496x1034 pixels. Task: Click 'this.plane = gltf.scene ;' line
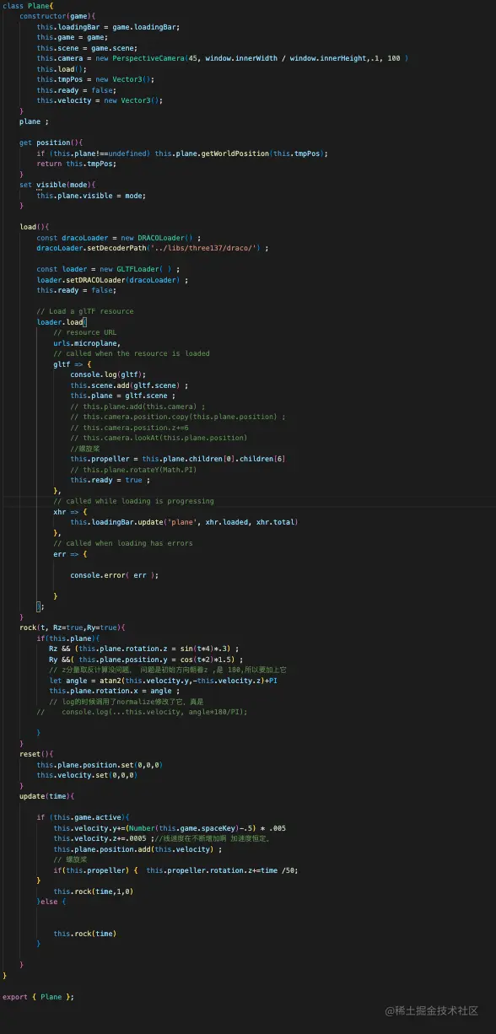pyautogui.click(x=123, y=396)
